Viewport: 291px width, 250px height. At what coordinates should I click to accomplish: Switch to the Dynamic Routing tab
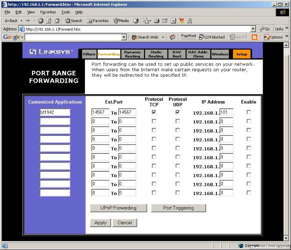pos(132,54)
